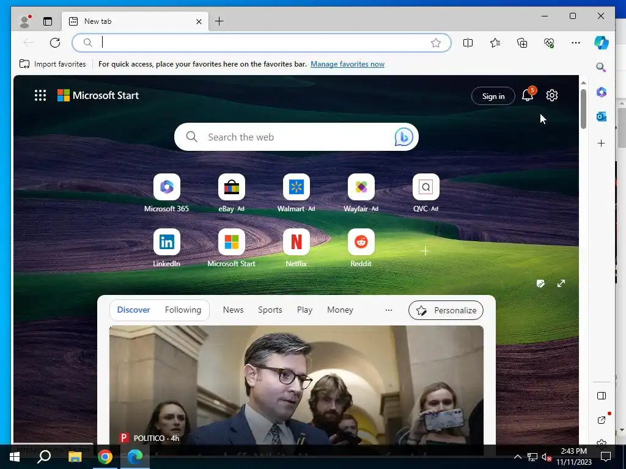The width and height of the screenshot is (626, 469).
Task: Add an app to the sidebar
Action: [x=602, y=143]
